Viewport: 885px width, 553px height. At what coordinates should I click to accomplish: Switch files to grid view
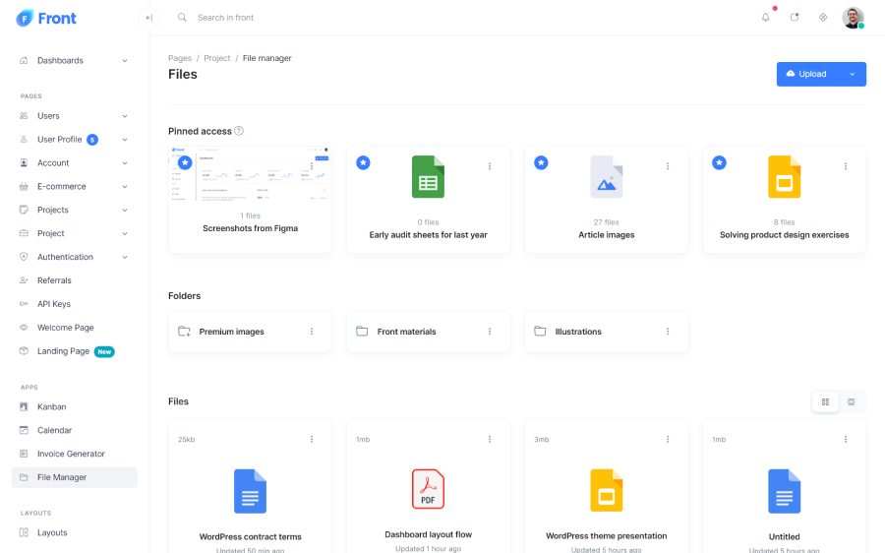click(x=825, y=401)
